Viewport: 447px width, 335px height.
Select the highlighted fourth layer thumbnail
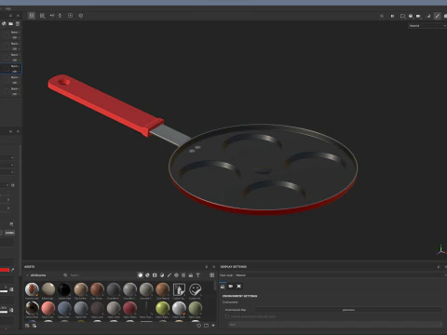pyautogui.click(x=6, y=69)
